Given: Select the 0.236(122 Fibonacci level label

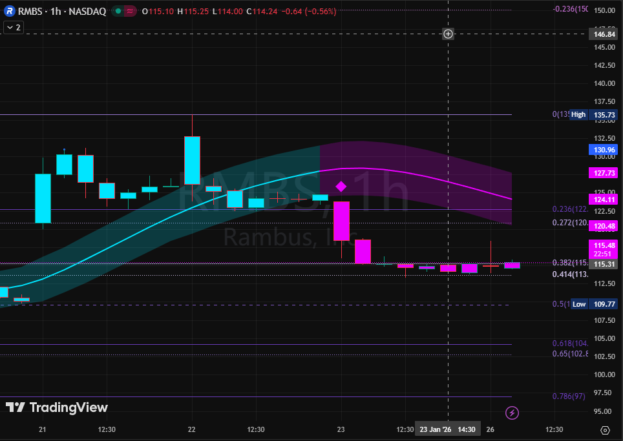Looking at the screenshot, I should [x=570, y=209].
